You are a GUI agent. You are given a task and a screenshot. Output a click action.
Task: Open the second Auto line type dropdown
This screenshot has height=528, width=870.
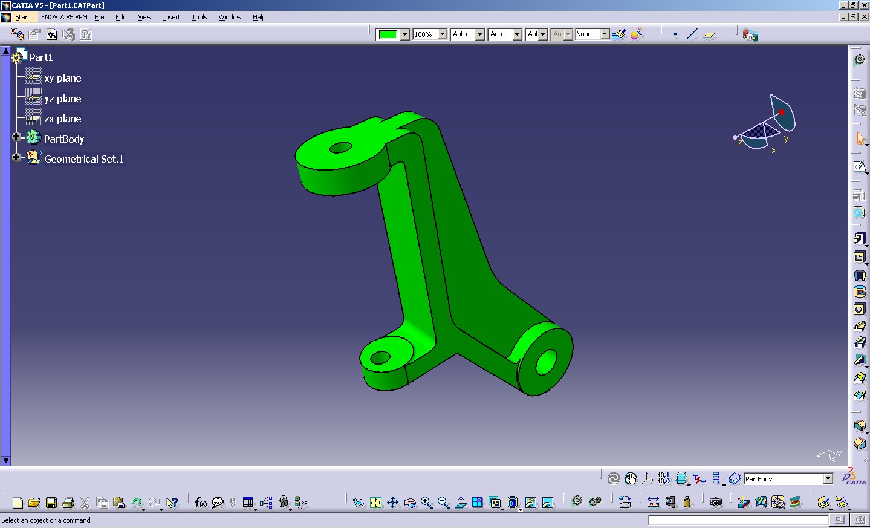click(518, 34)
